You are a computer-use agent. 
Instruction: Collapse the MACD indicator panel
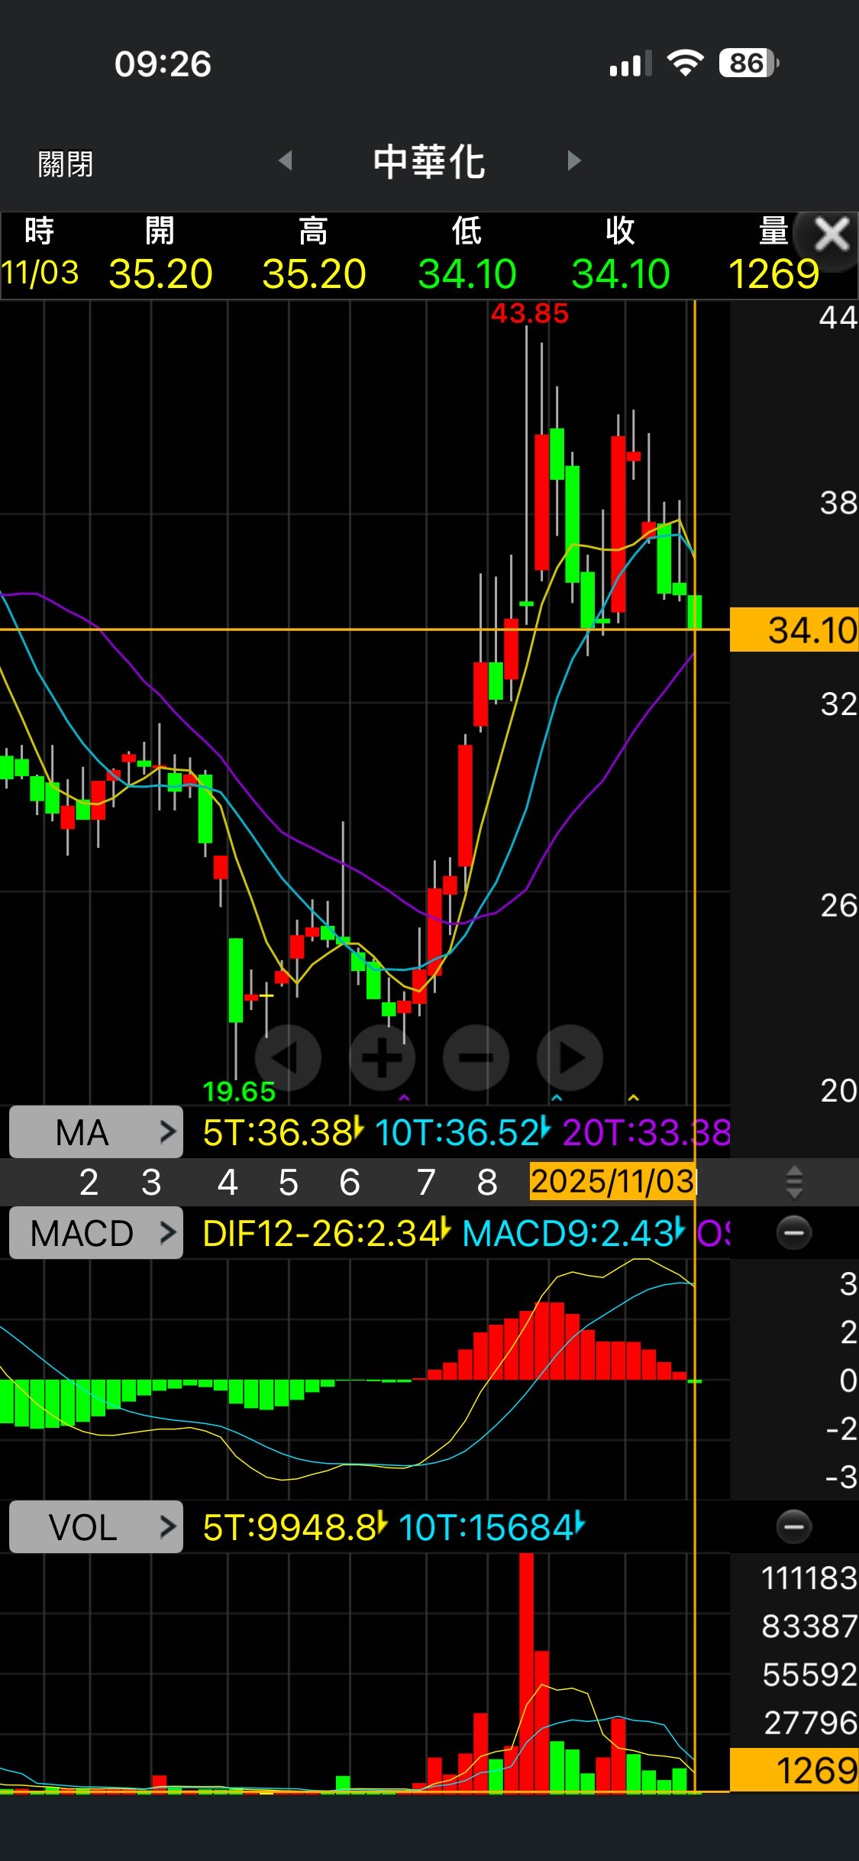(793, 1232)
